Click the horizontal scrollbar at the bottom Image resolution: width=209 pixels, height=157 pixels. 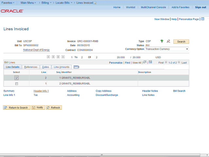click(100, 155)
